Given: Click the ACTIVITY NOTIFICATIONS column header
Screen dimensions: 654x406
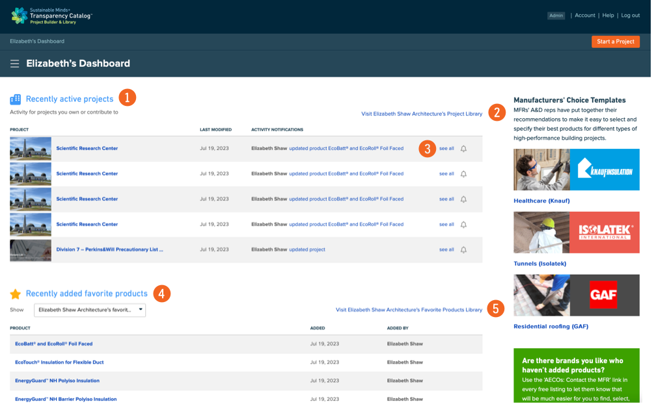Looking at the screenshot, I should pos(277,129).
